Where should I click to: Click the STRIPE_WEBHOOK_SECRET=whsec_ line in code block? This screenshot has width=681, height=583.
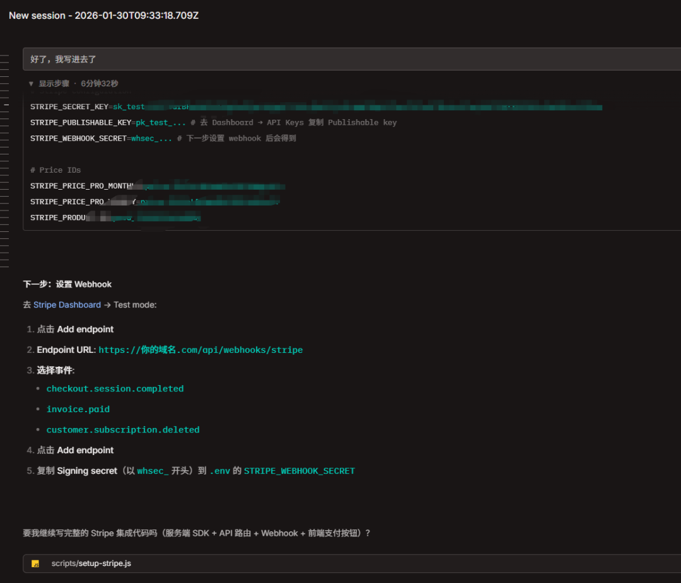pyautogui.click(x=163, y=139)
